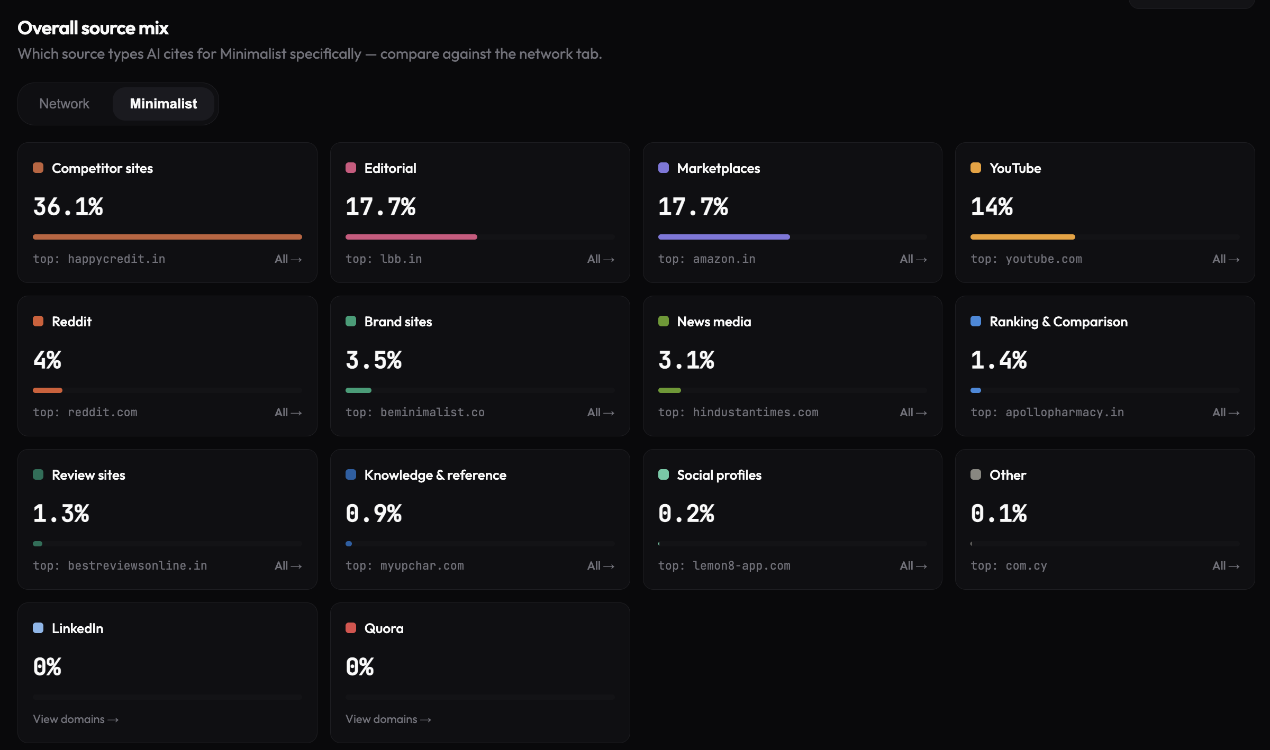This screenshot has height=750, width=1270.
Task: Click View domains under Quora
Action: [388, 719]
